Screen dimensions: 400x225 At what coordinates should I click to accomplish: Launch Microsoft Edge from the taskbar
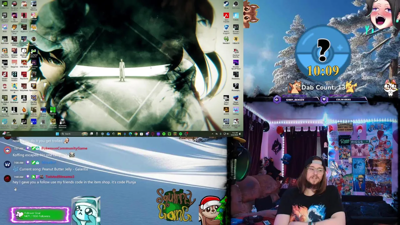click(x=130, y=134)
